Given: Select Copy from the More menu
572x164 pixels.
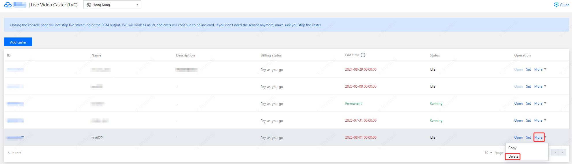Looking at the screenshot, I should [512, 148].
